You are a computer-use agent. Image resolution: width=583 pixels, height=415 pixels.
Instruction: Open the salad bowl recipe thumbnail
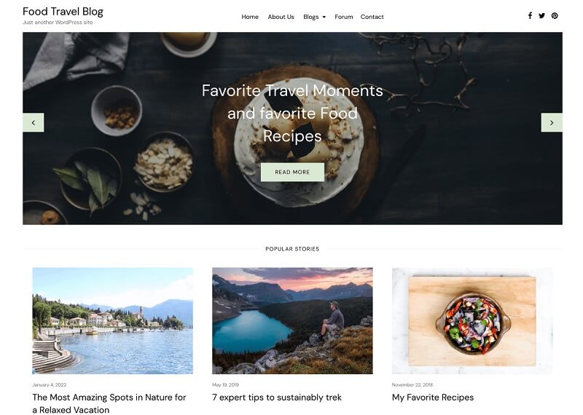tap(472, 320)
